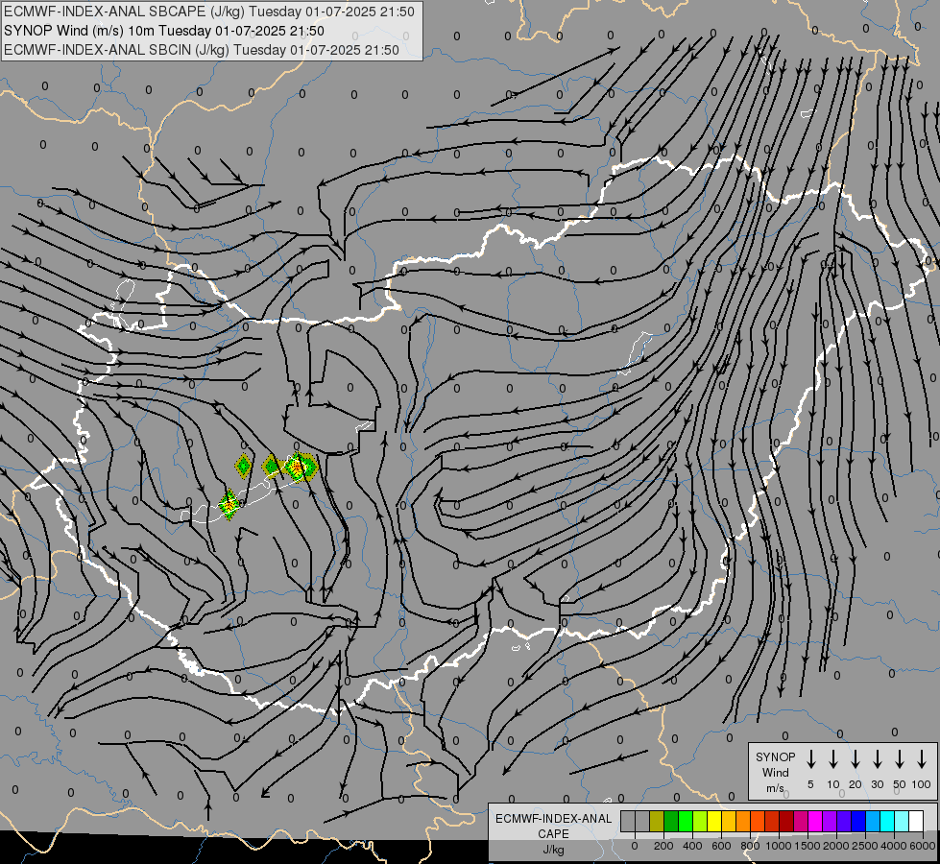Click the SBCAPE title line in header box
The width and height of the screenshot is (940, 864).
(209, 12)
